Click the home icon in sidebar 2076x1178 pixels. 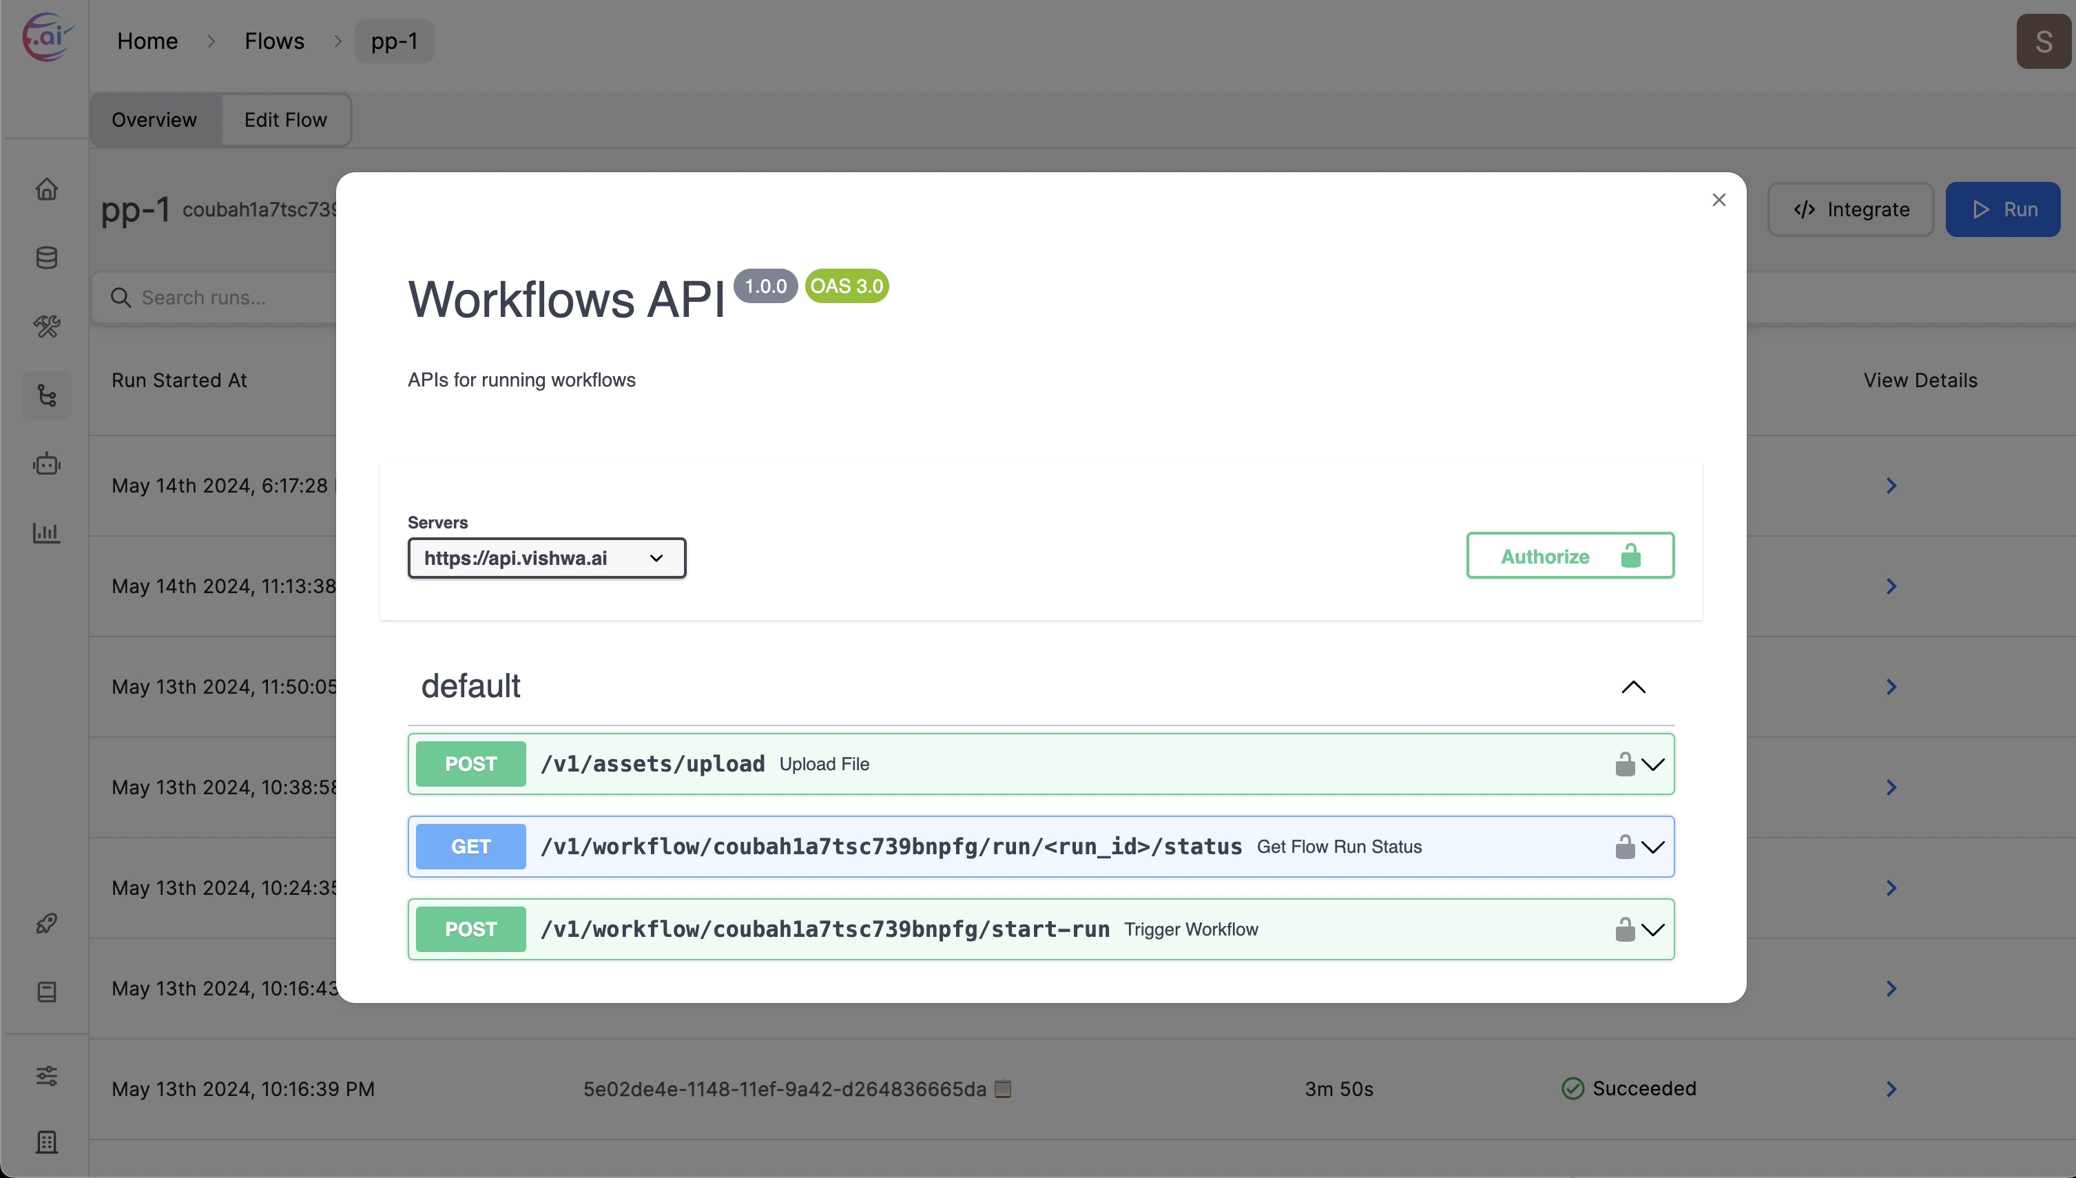click(x=47, y=189)
